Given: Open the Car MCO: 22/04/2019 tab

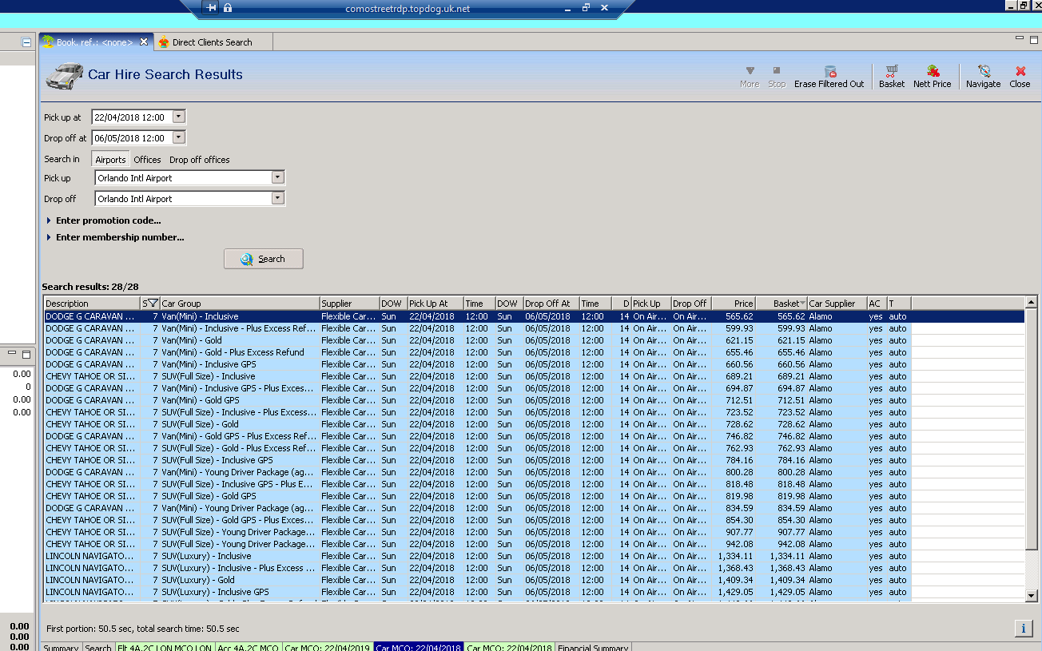Looking at the screenshot, I should (x=327, y=647).
